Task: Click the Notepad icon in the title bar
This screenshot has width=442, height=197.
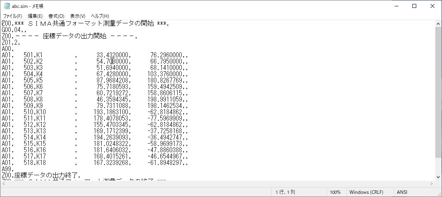Action: pos(6,6)
